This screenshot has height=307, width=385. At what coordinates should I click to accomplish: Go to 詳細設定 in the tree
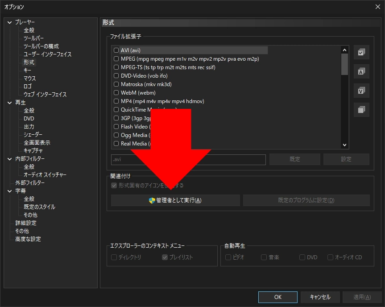click(26, 223)
